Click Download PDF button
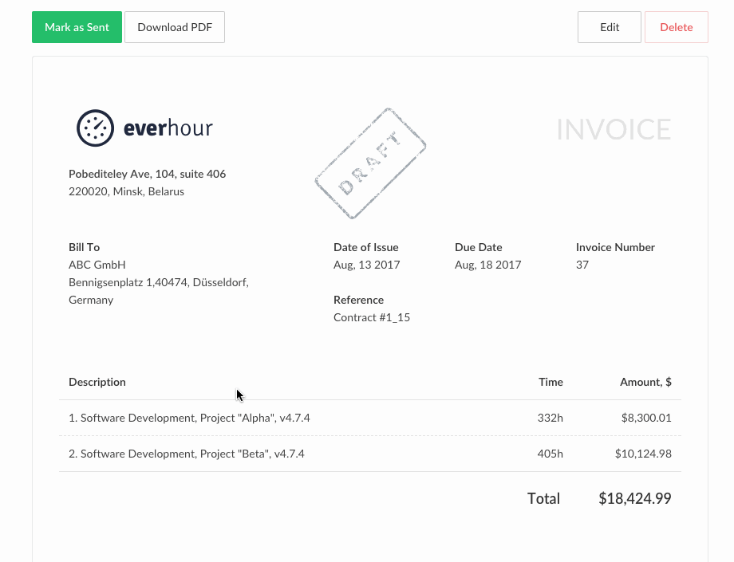734x562 pixels. coord(175,27)
